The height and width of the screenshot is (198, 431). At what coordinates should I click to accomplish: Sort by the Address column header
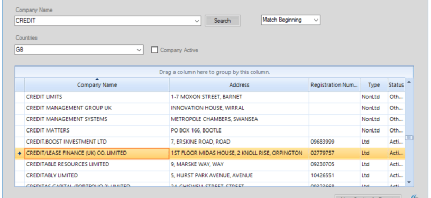click(x=239, y=85)
